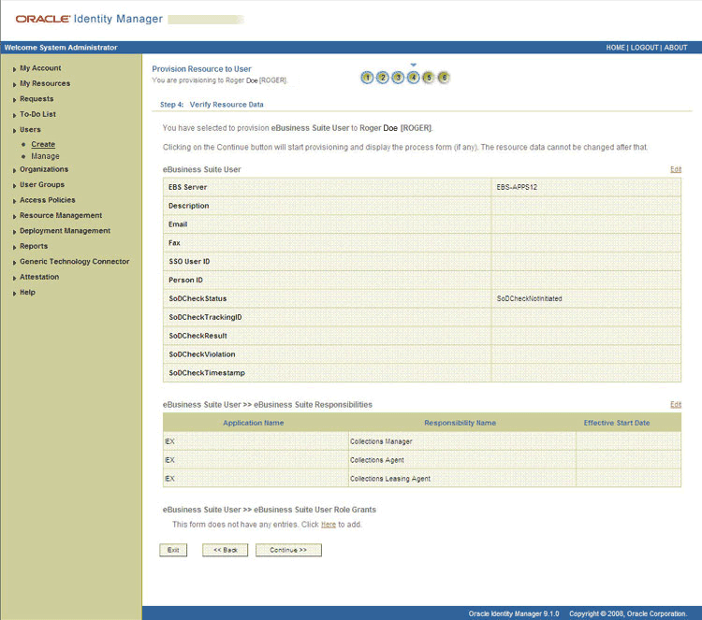Click the SoDCheckTrackingID label
The width and height of the screenshot is (702, 620).
[205, 317]
